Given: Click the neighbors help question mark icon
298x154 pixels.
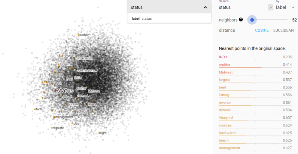Looking at the screenshot, I should click(x=241, y=20).
